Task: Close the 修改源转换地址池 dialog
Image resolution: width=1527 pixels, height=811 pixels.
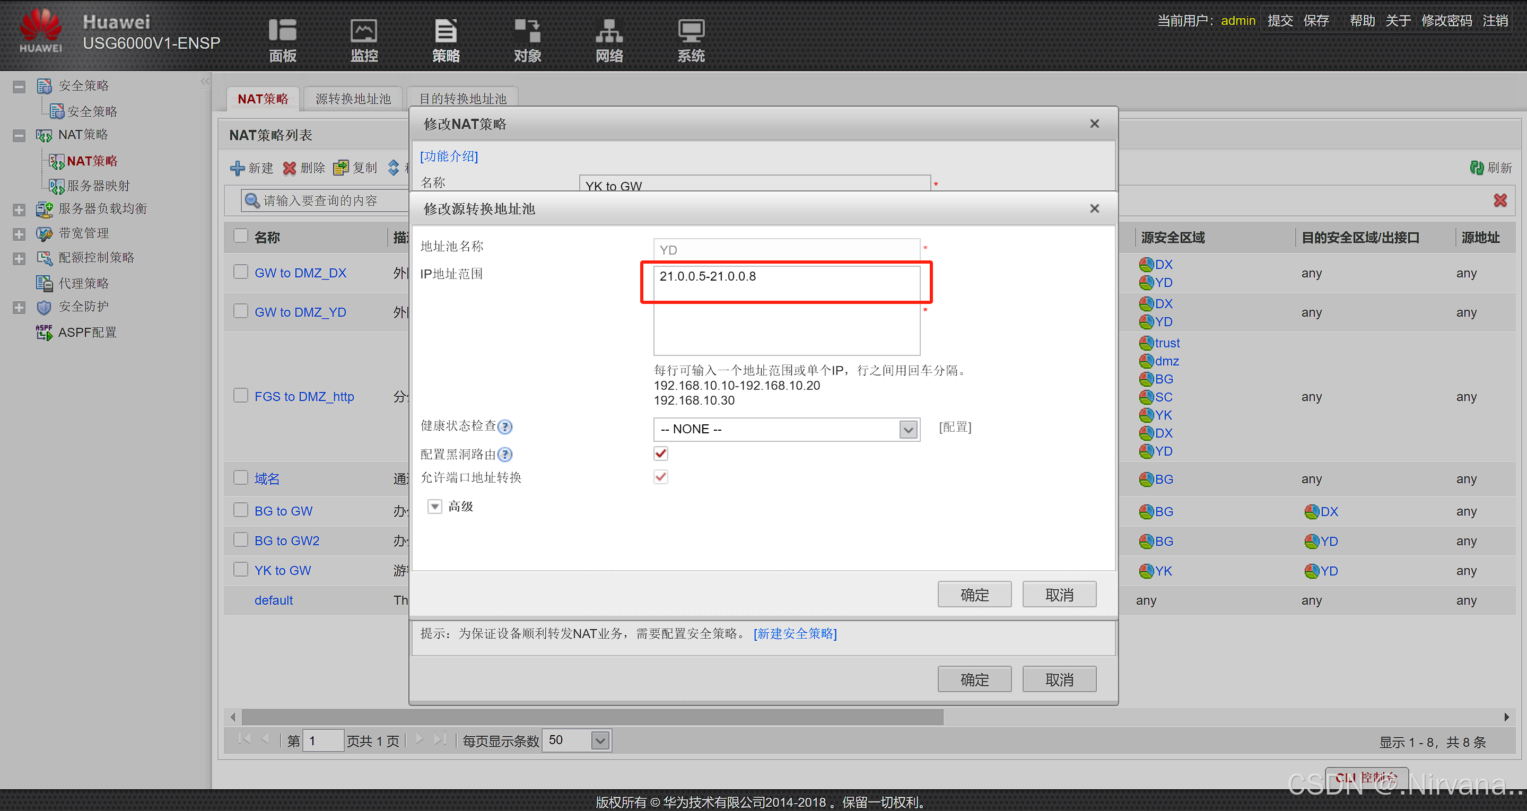Action: 1095,208
